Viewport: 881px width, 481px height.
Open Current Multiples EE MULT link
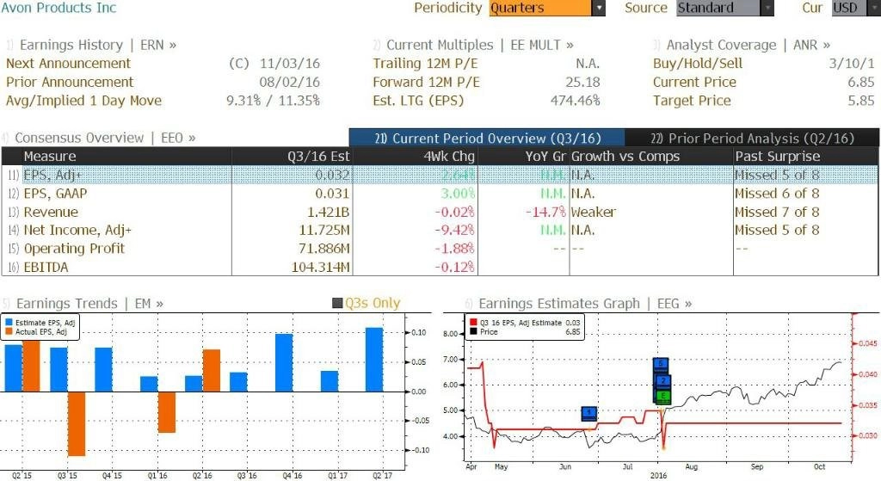click(480, 45)
